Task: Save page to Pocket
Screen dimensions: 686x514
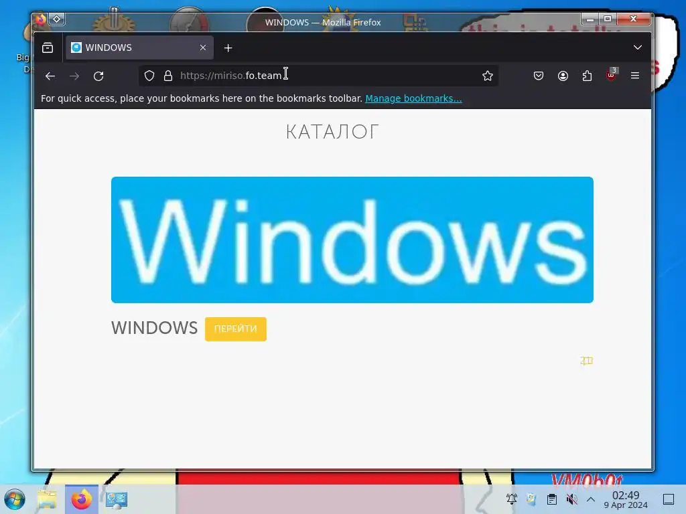Action: (x=539, y=76)
